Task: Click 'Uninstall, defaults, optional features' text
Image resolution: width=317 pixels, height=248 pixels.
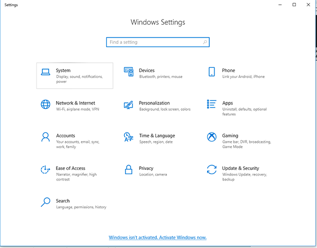Action: [245, 111]
